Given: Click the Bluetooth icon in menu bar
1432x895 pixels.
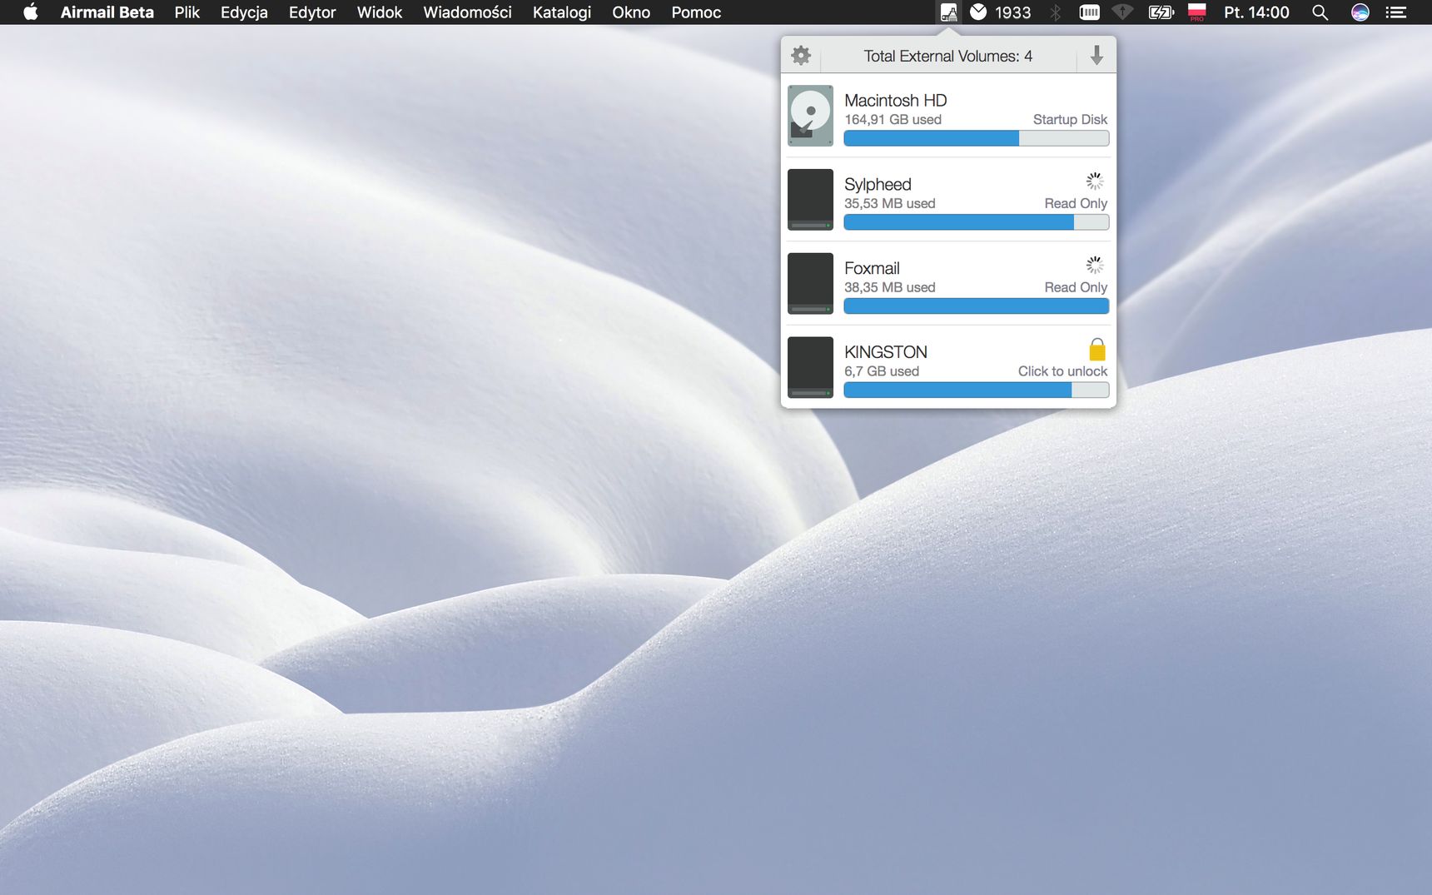Looking at the screenshot, I should pyautogui.click(x=1055, y=12).
